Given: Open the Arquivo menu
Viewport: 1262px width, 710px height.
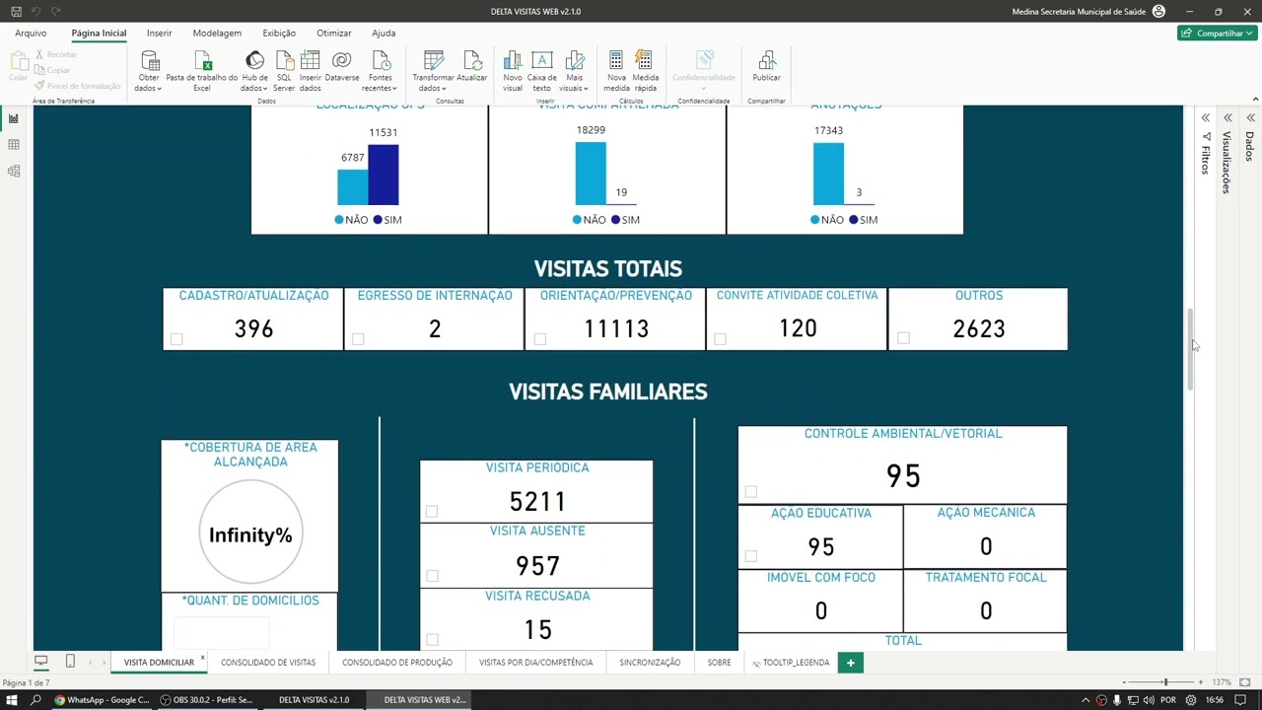Looking at the screenshot, I should (x=31, y=33).
